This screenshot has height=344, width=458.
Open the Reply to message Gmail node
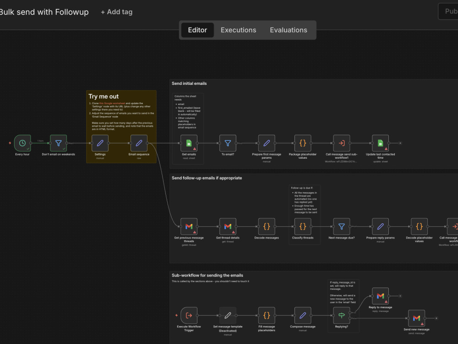pos(380,296)
